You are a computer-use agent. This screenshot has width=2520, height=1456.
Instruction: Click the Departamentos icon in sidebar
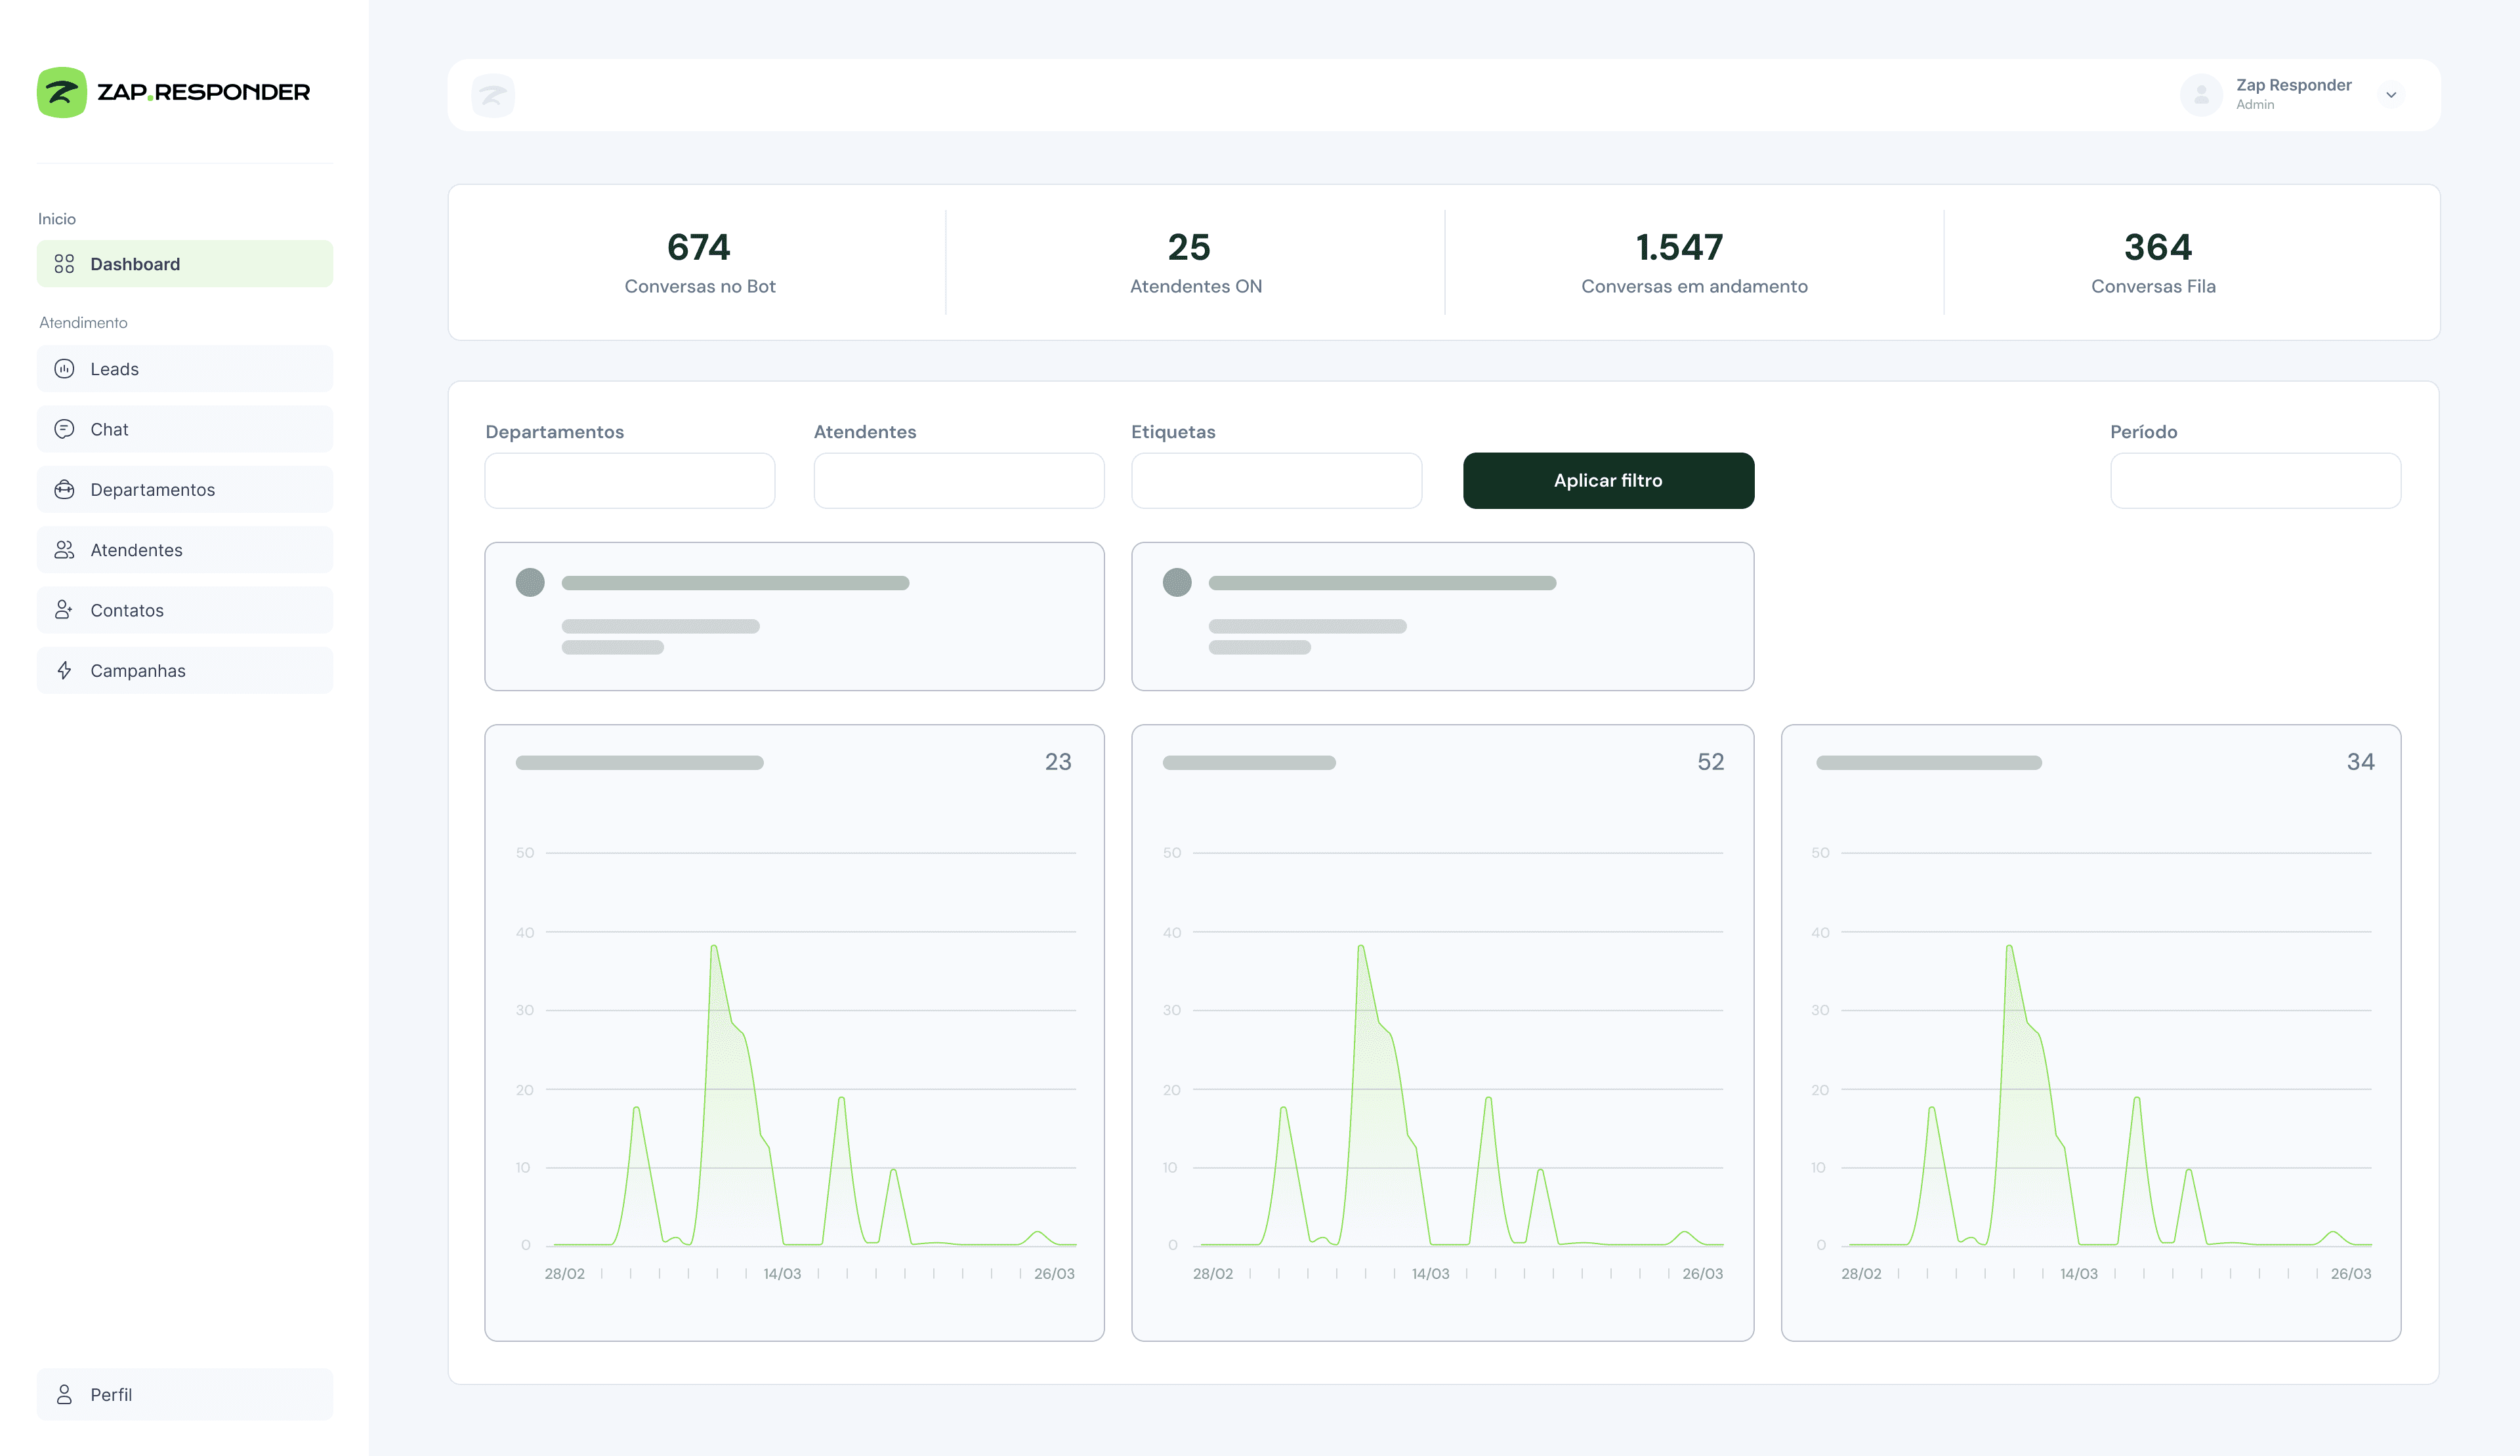click(x=64, y=490)
